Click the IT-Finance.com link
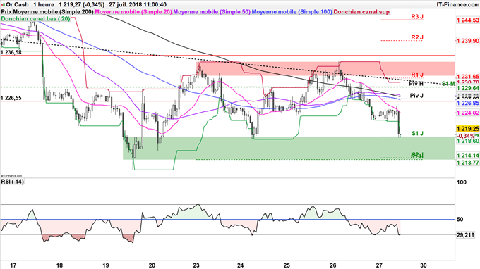The width and height of the screenshot is (480, 269). point(457,5)
